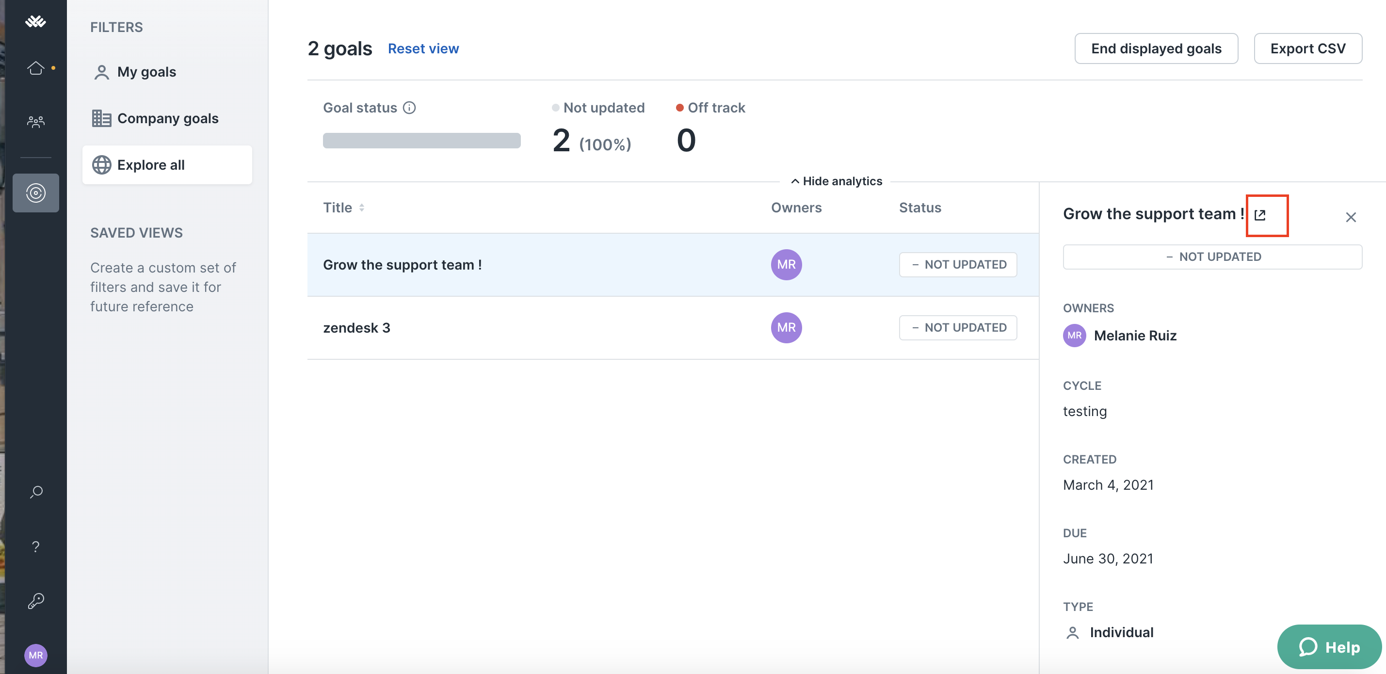
Task: Collapse analytics with Hide analytics
Action: pyautogui.click(x=836, y=181)
